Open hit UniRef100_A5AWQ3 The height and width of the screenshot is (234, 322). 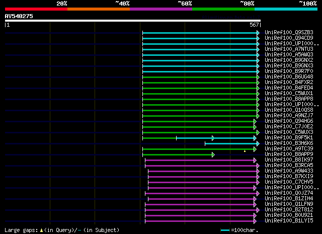point(289,55)
